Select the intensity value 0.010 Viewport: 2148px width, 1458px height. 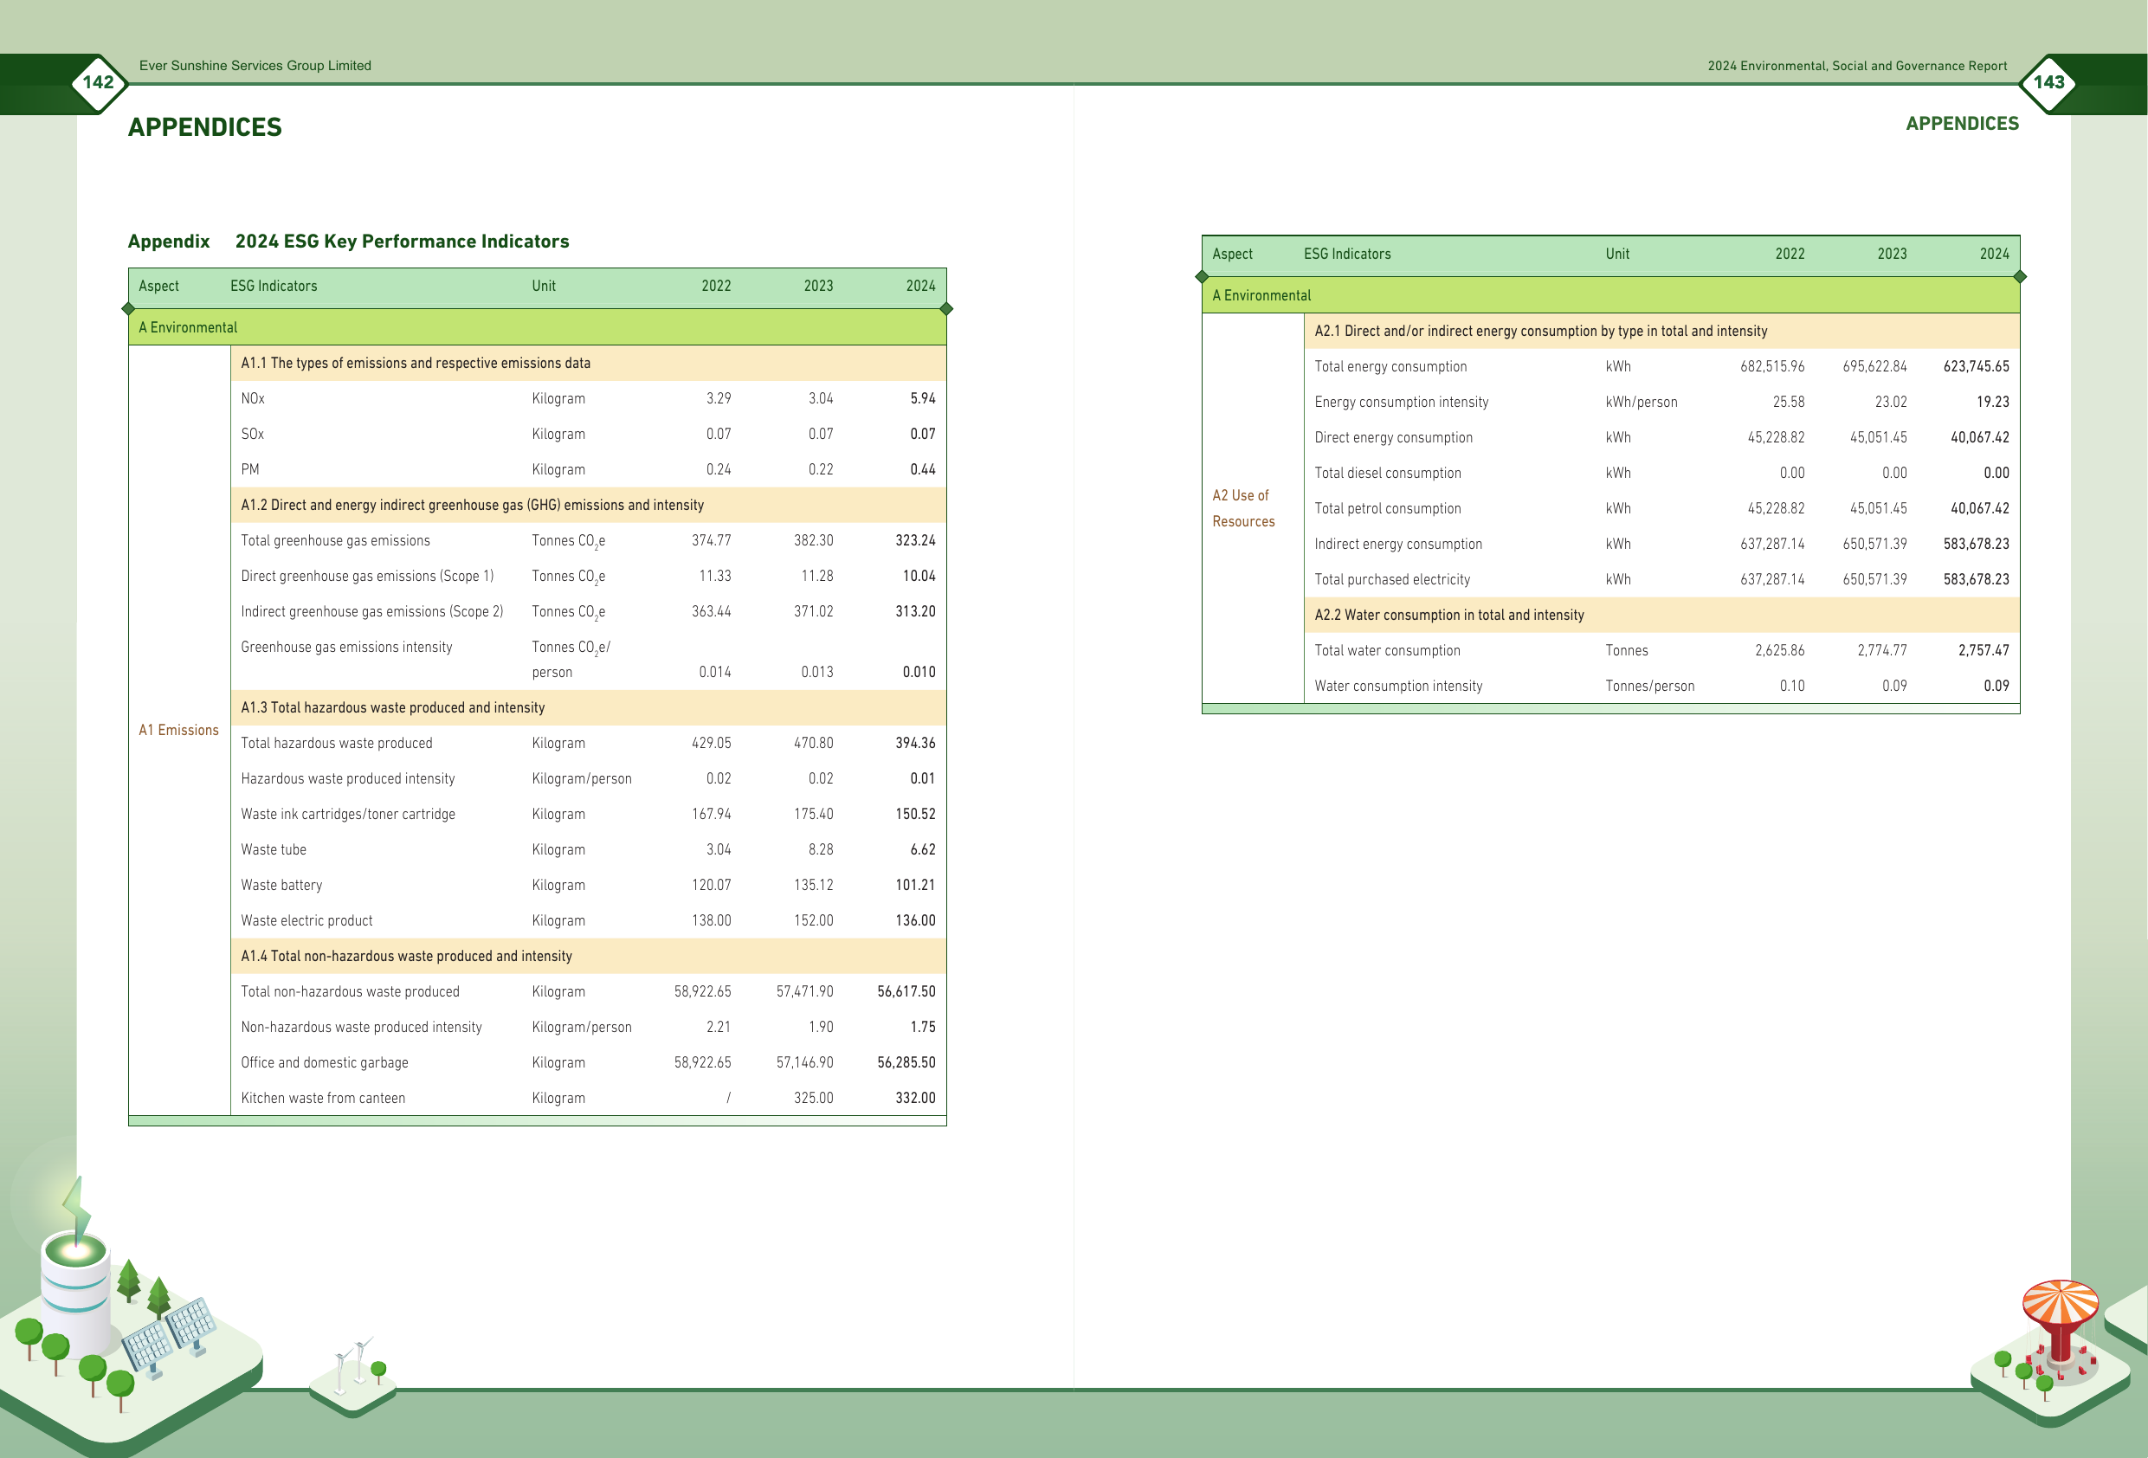[x=919, y=672]
